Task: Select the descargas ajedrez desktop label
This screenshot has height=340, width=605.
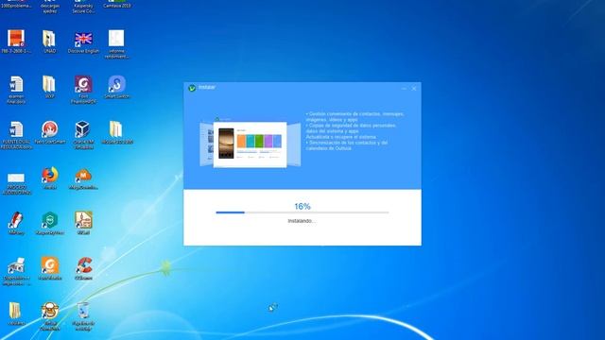Action: coord(49,8)
